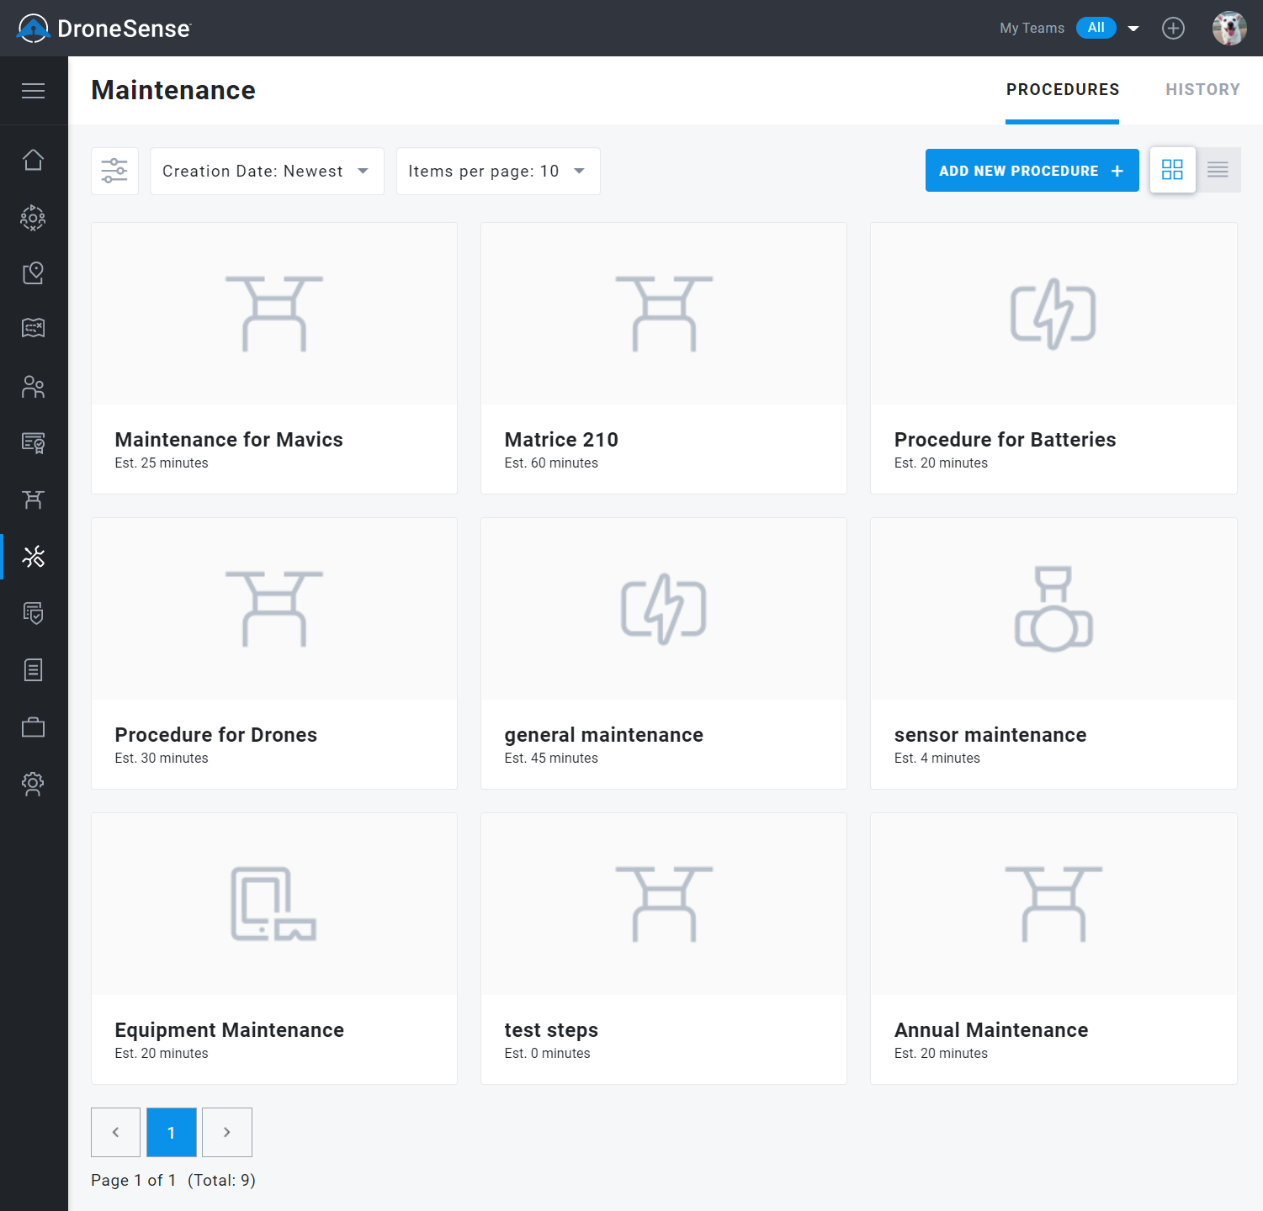Go to next page arrow
The image size is (1263, 1211).
(x=227, y=1132)
